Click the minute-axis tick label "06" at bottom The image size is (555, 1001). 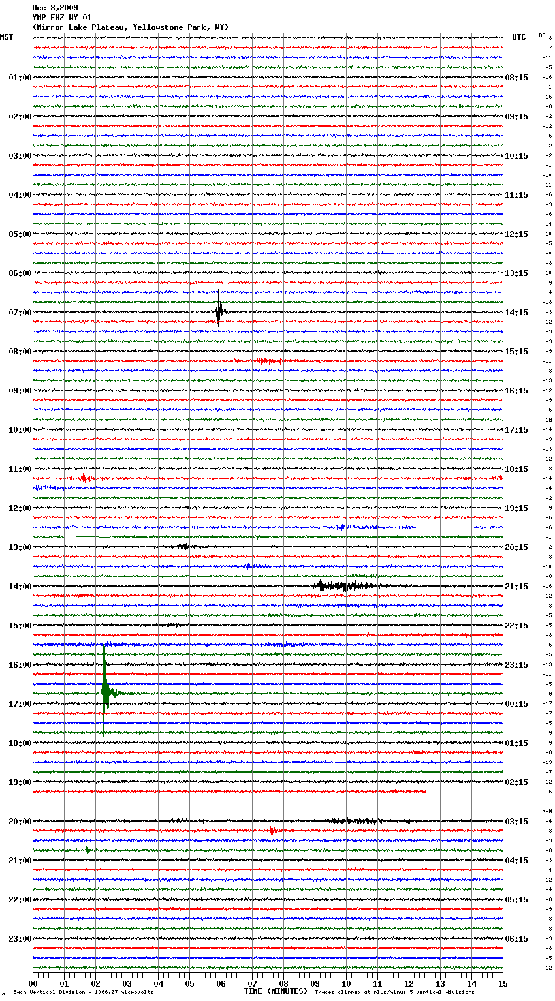pos(221,983)
